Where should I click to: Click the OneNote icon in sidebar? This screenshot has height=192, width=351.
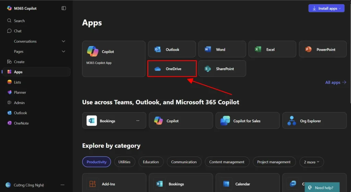point(9,123)
